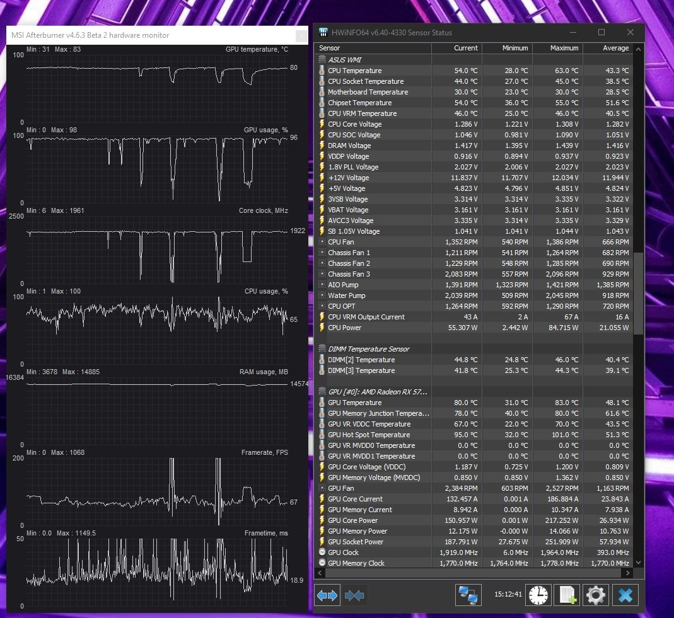Click the vertical scrollbar down arrow in HWiNFO
The width and height of the screenshot is (674, 618).
[x=638, y=563]
